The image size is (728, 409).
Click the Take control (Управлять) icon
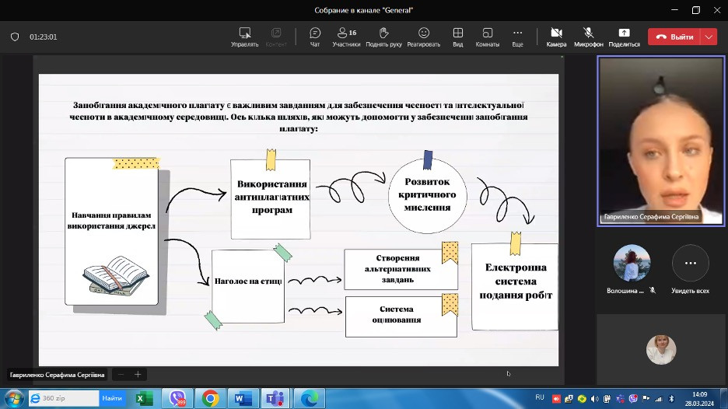245,36
